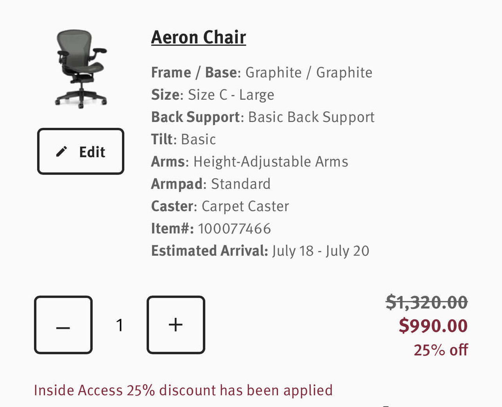Viewport: 502px width, 407px height.
Task: Click the Carpet Caster line
Action: 220,206
